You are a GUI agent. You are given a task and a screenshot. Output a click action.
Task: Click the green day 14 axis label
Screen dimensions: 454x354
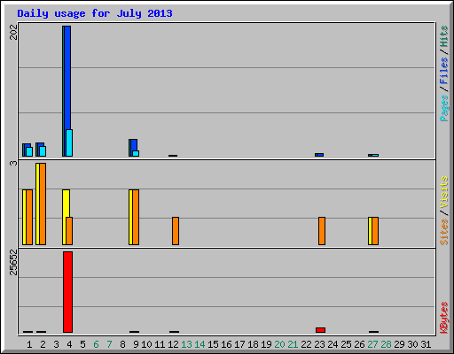pyautogui.click(x=200, y=344)
